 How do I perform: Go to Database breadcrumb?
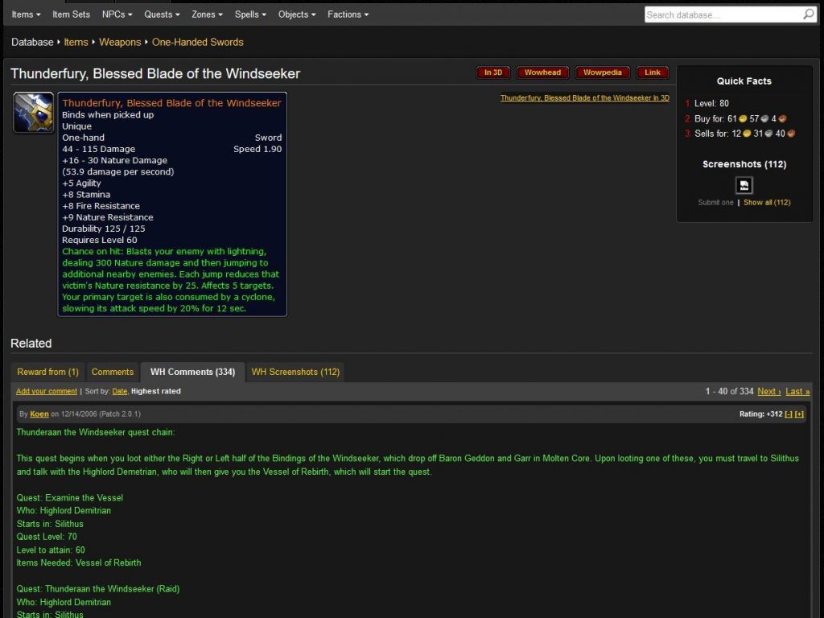32,42
